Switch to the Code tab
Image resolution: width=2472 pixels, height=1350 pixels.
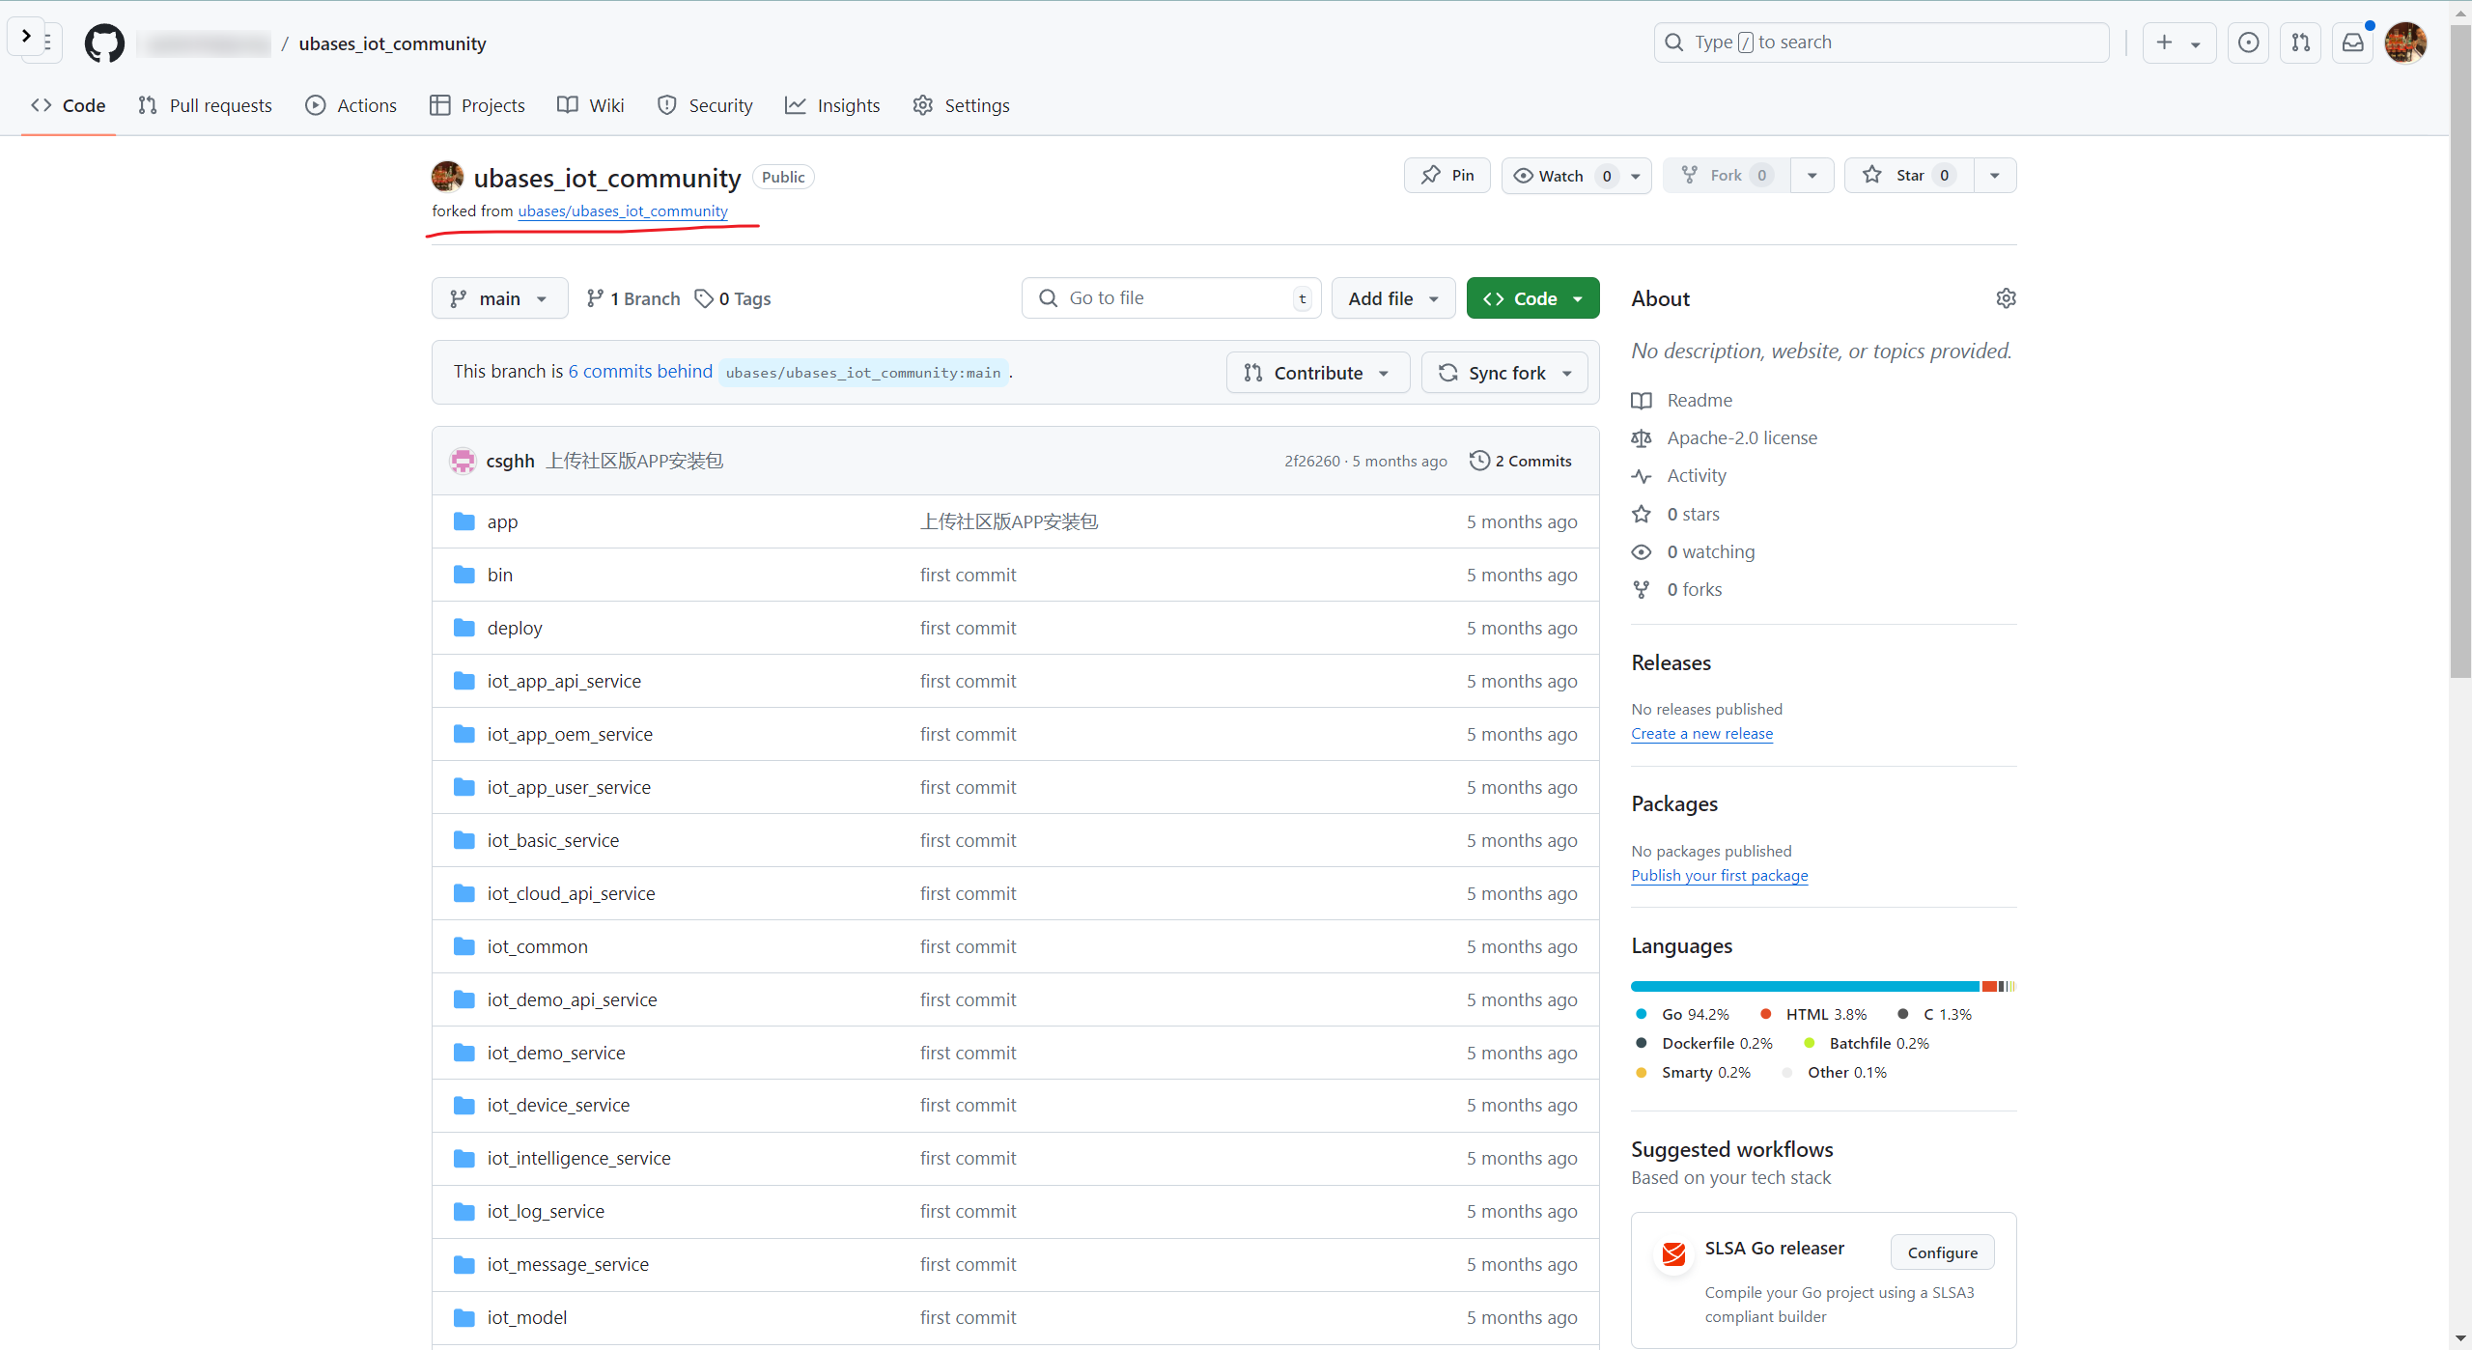pos(69,105)
